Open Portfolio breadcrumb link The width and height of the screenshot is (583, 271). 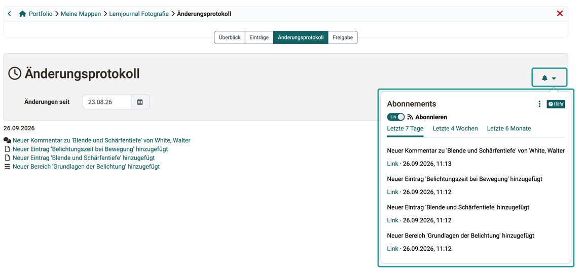[41, 14]
